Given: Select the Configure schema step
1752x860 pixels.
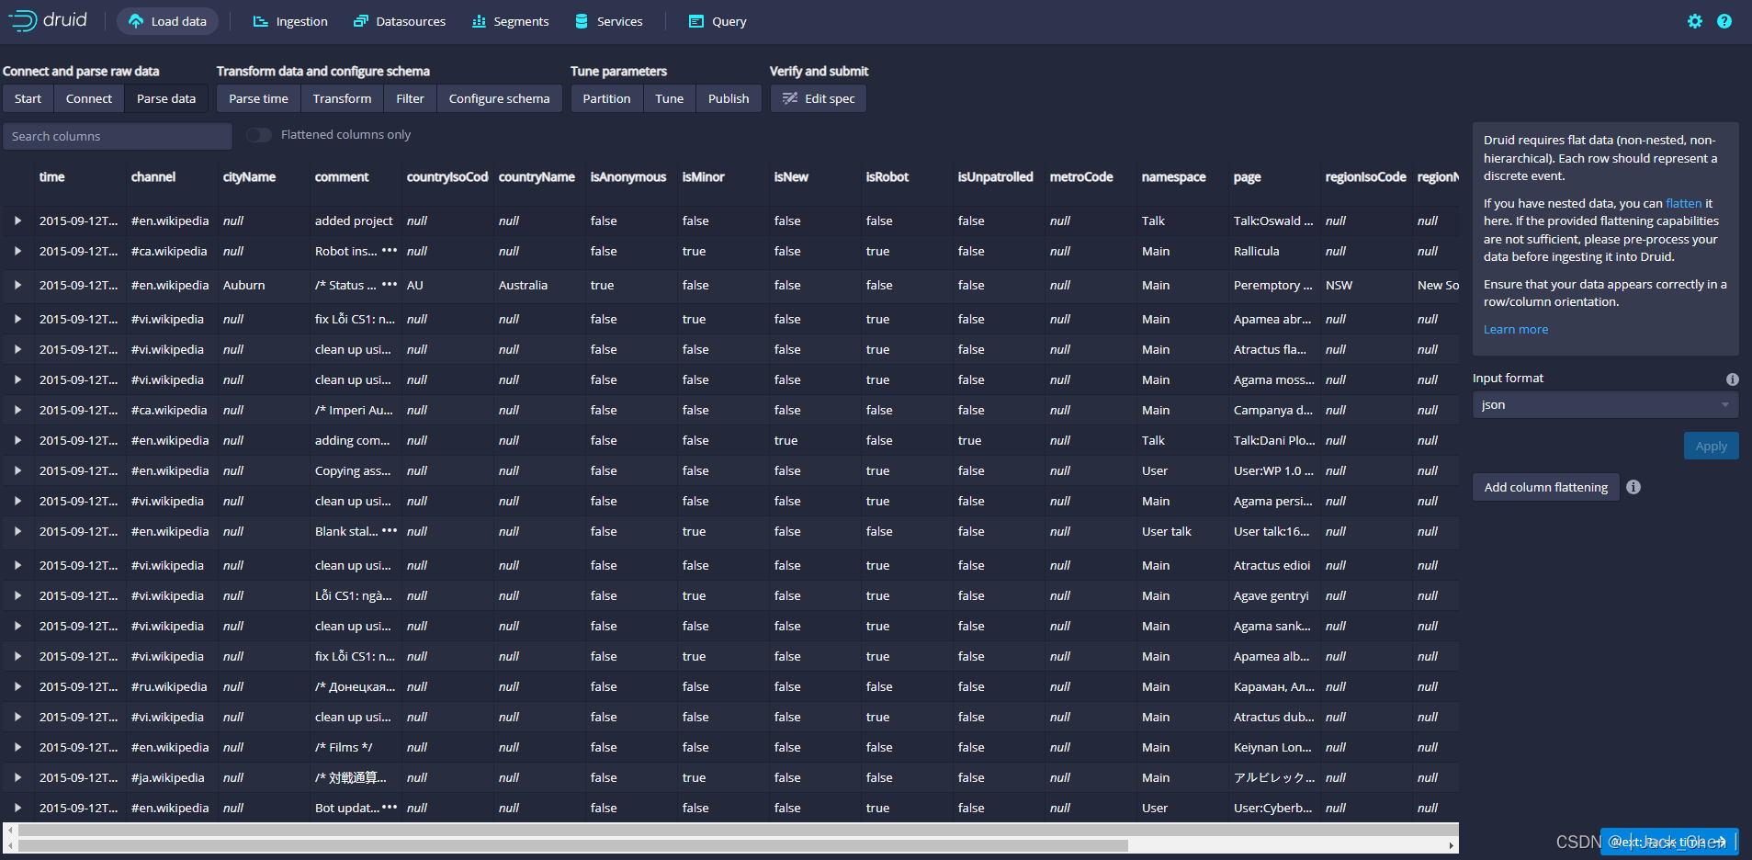Looking at the screenshot, I should coord(499,98).
